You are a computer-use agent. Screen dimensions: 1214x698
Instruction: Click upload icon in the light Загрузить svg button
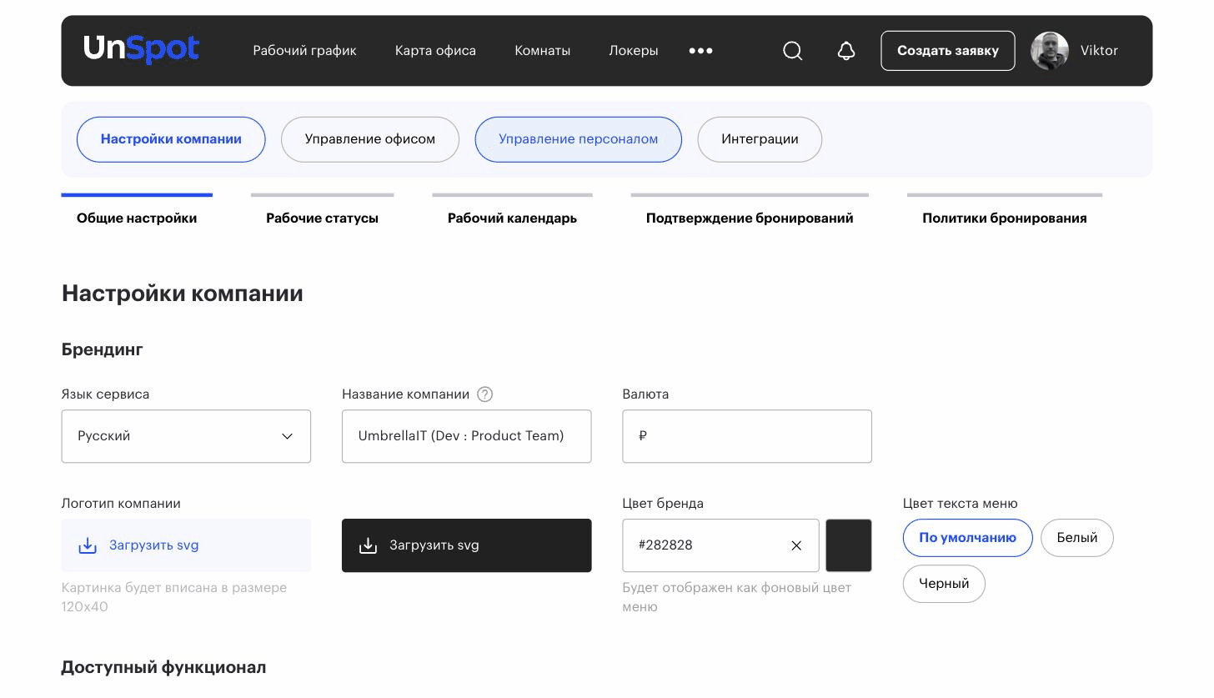click(88, 545)
